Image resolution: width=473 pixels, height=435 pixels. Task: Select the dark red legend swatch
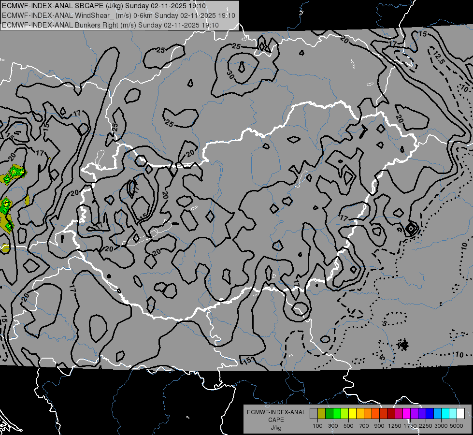(x=391, y=413)
